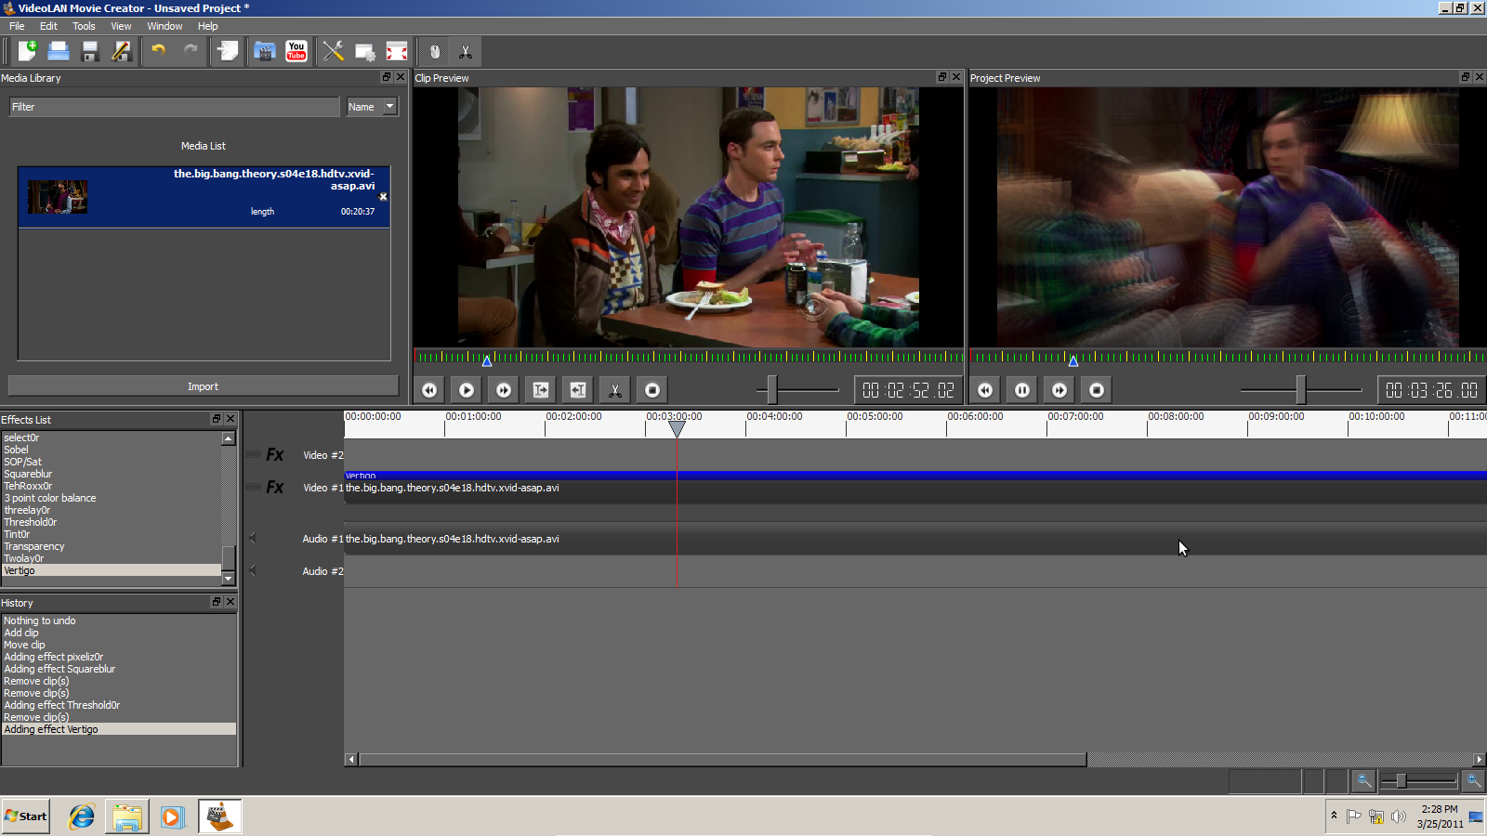Screen dimensions: 1487x836
Task: Click the Project Preview volume slider handle
Action: click(x=1301, y=390)
